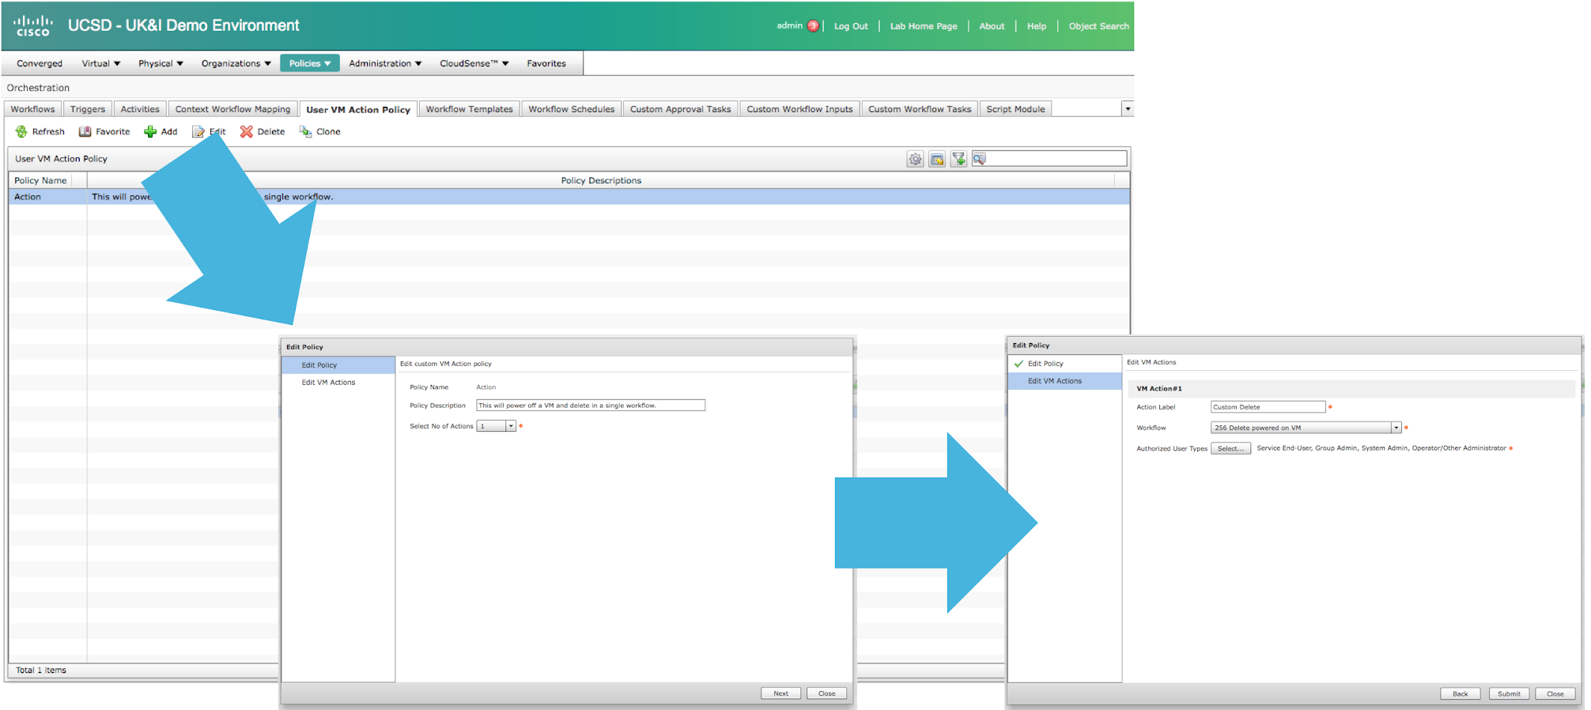Click the red admin notification badge

point(812,26)
